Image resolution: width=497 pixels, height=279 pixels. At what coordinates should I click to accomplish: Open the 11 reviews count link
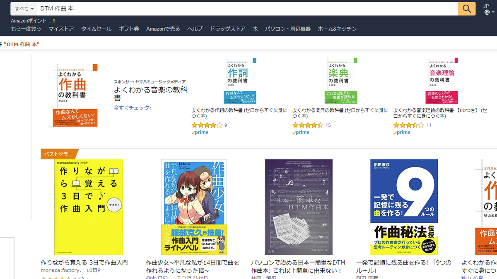click(429, 125)
